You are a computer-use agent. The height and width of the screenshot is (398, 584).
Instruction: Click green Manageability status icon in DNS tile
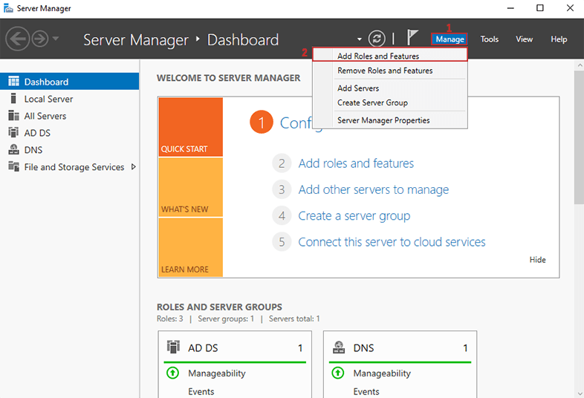point(338,373)
